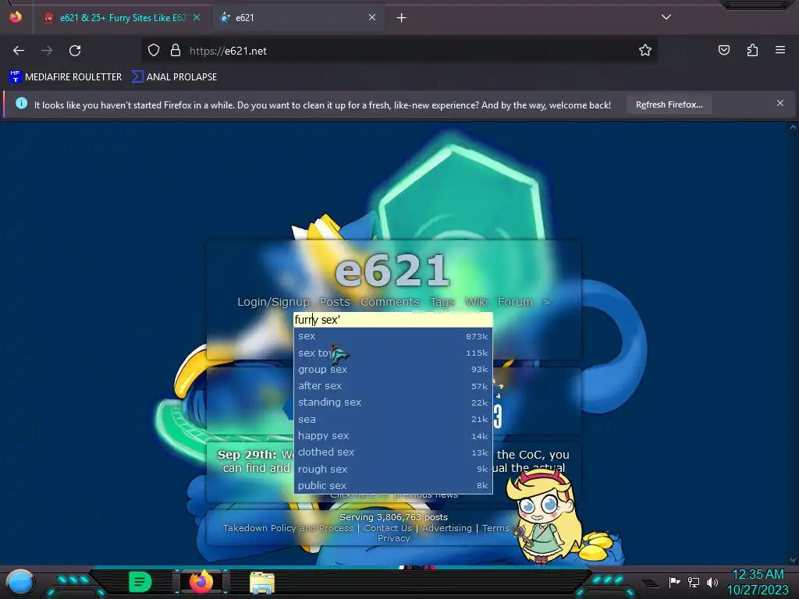
Task: Close the Furry Sites Like E621 tab
Action: coord(197,17)
